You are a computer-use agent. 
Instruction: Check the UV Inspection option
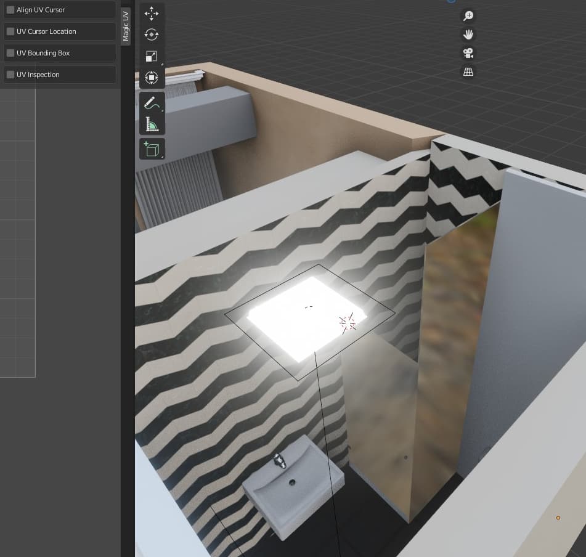click(x=10, y=75)
